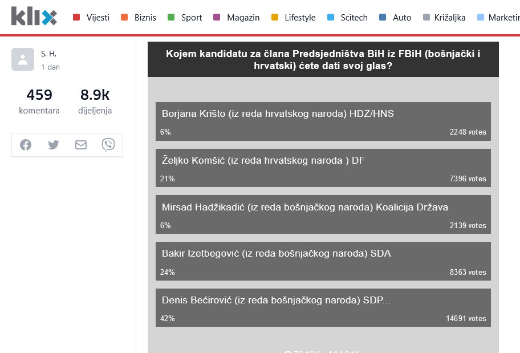This screenshot has width=520, height=353.
Task: Share article by email envelope icon
Action: [81, 145]
